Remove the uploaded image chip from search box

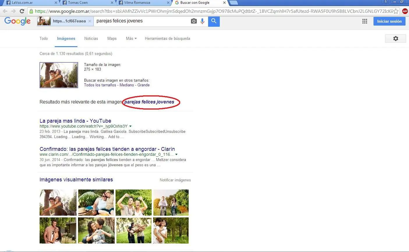(90, 21)
